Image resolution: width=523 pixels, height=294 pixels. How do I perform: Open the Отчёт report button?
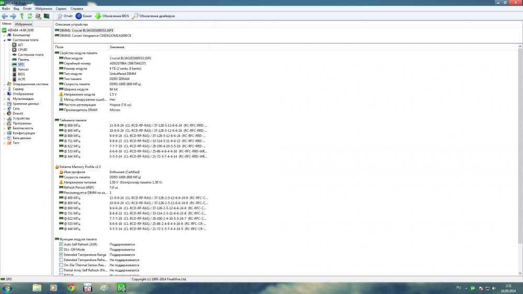(x=64, y=16)
